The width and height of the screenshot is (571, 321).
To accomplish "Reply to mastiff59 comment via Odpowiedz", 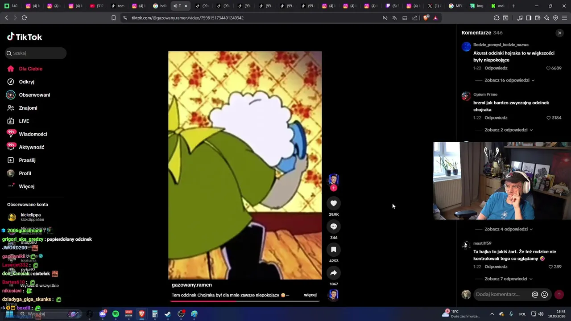I will point(496,267).
